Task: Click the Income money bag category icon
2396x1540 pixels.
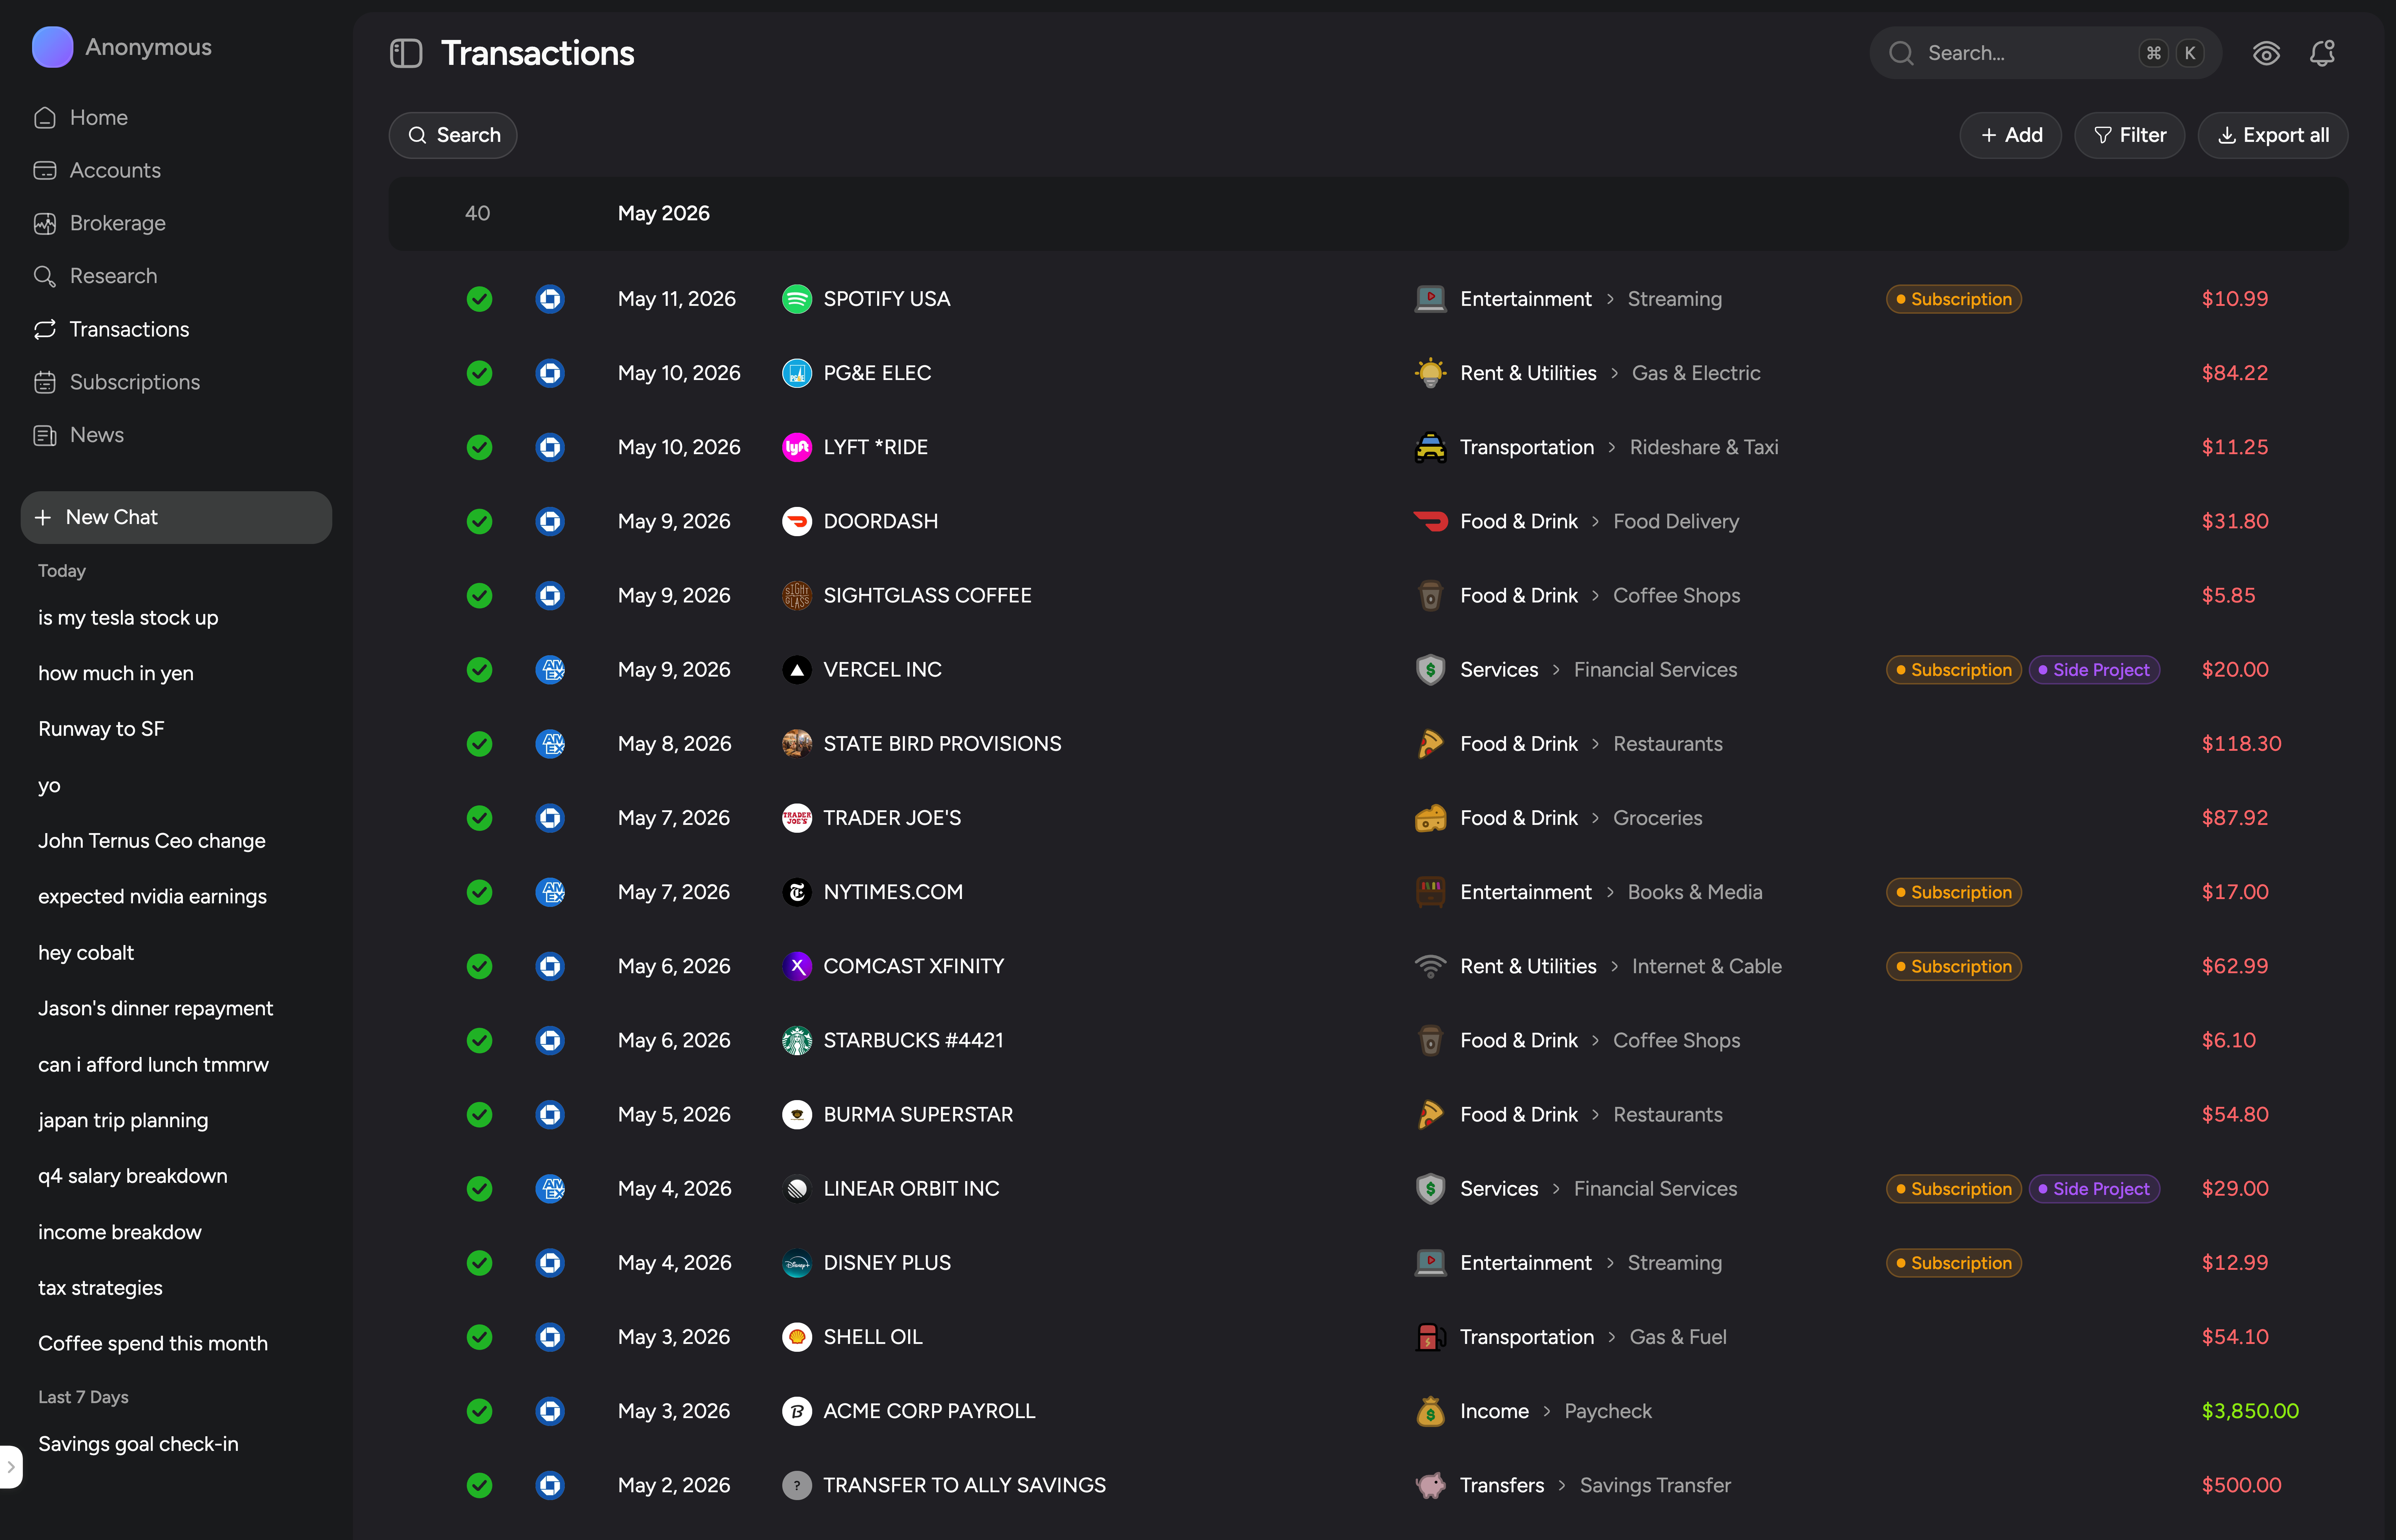Action: (1430, 1411)
